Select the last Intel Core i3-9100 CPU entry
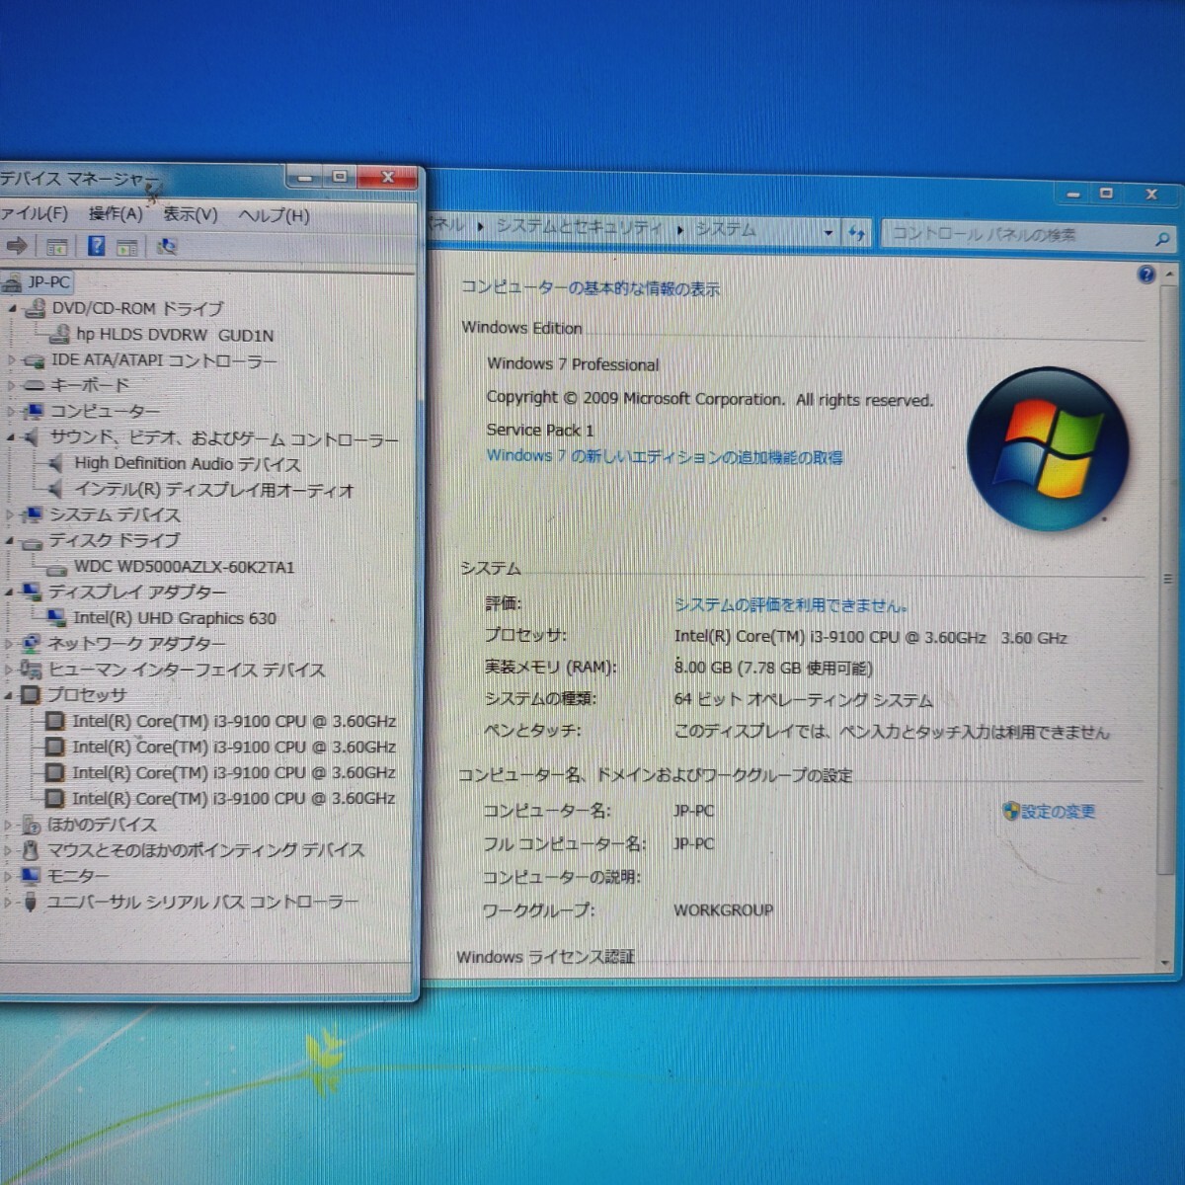Viewport: 1185px width, 1185px height. pos(232,798)
